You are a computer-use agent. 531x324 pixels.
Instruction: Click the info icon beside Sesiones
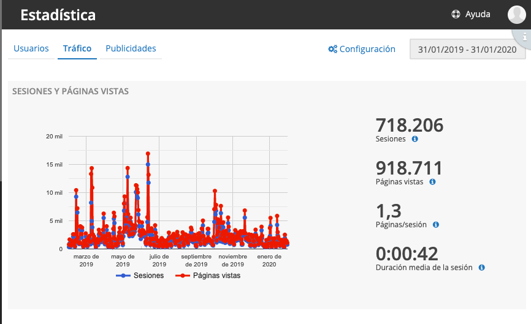click(x=415, y=139)
